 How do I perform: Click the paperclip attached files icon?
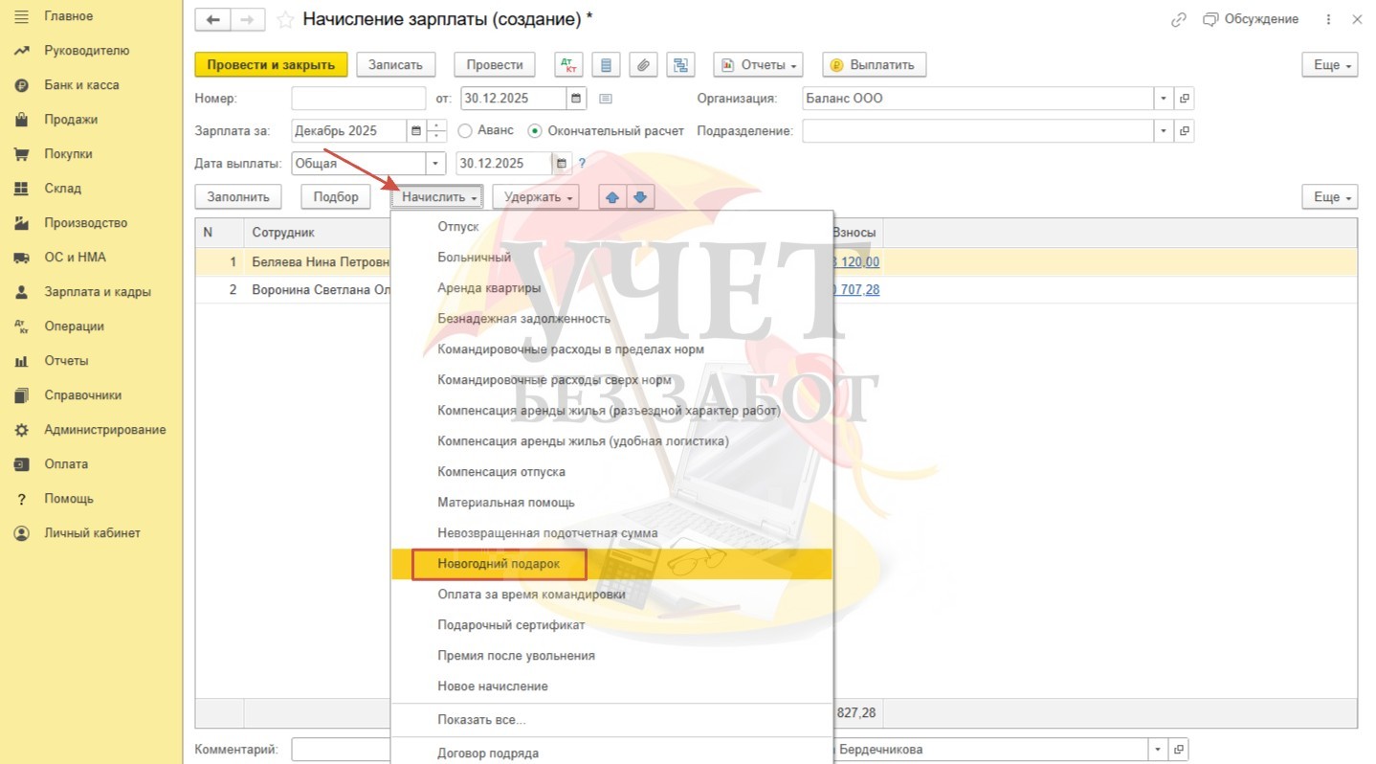(644, 65)
